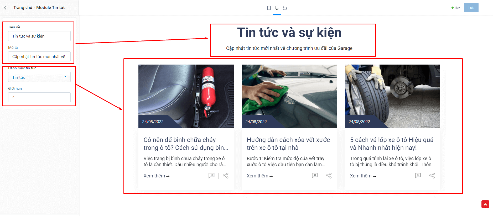Viewport: 493px width, 216px height.
Task: Switch to full-width preview mode
Action: pyautogui.click(x=285, y=8)
